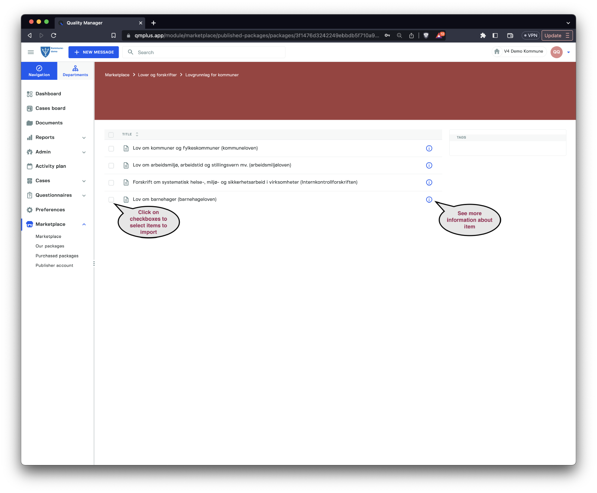Toggle select-all checkbox in header
597x493 pixels.
(x=111, y=135)
